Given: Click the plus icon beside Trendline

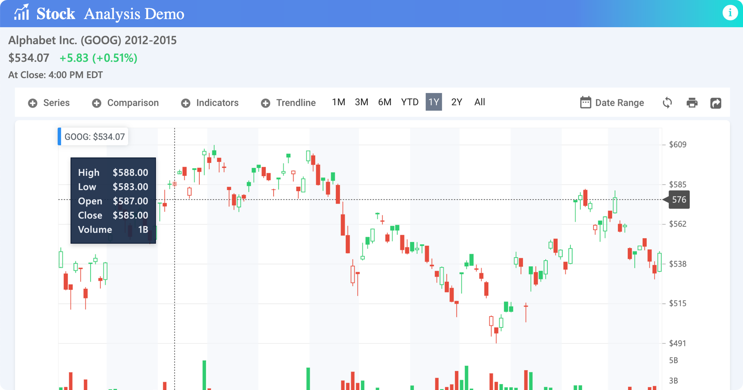Looking at the screenshot, I should click(265, 103).
